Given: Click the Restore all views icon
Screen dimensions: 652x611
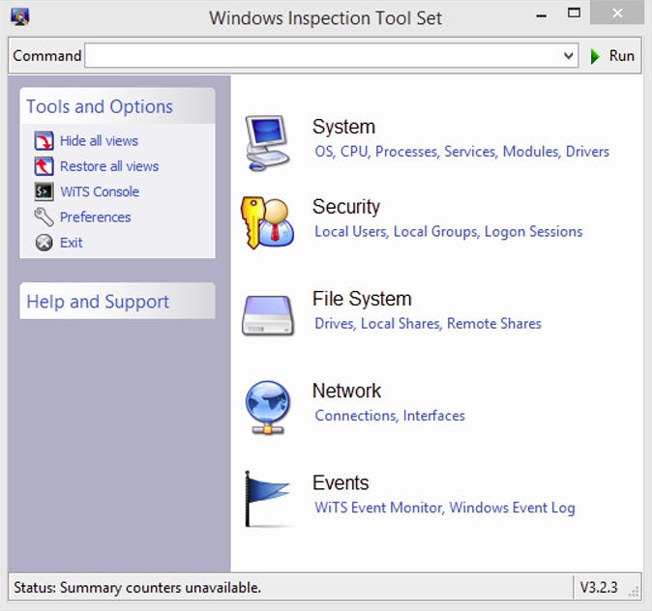Looking at the screenshot, I should pyautogui.click(x=44, y=166).
